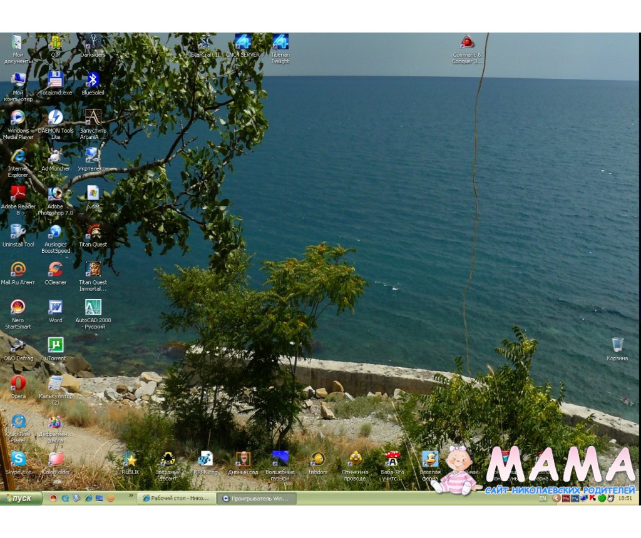Click the EN language indicator

coord(542,499)
